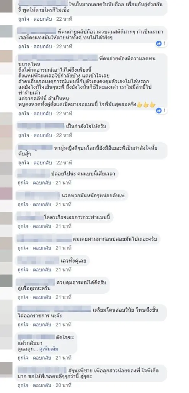Viewport: 189px width, 393px height.
Task: Click the like reaction icon on the second comment
Action: 159,44
